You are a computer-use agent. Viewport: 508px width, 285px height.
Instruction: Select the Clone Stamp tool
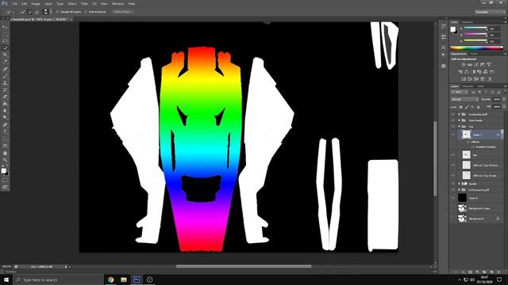[5, 82]
